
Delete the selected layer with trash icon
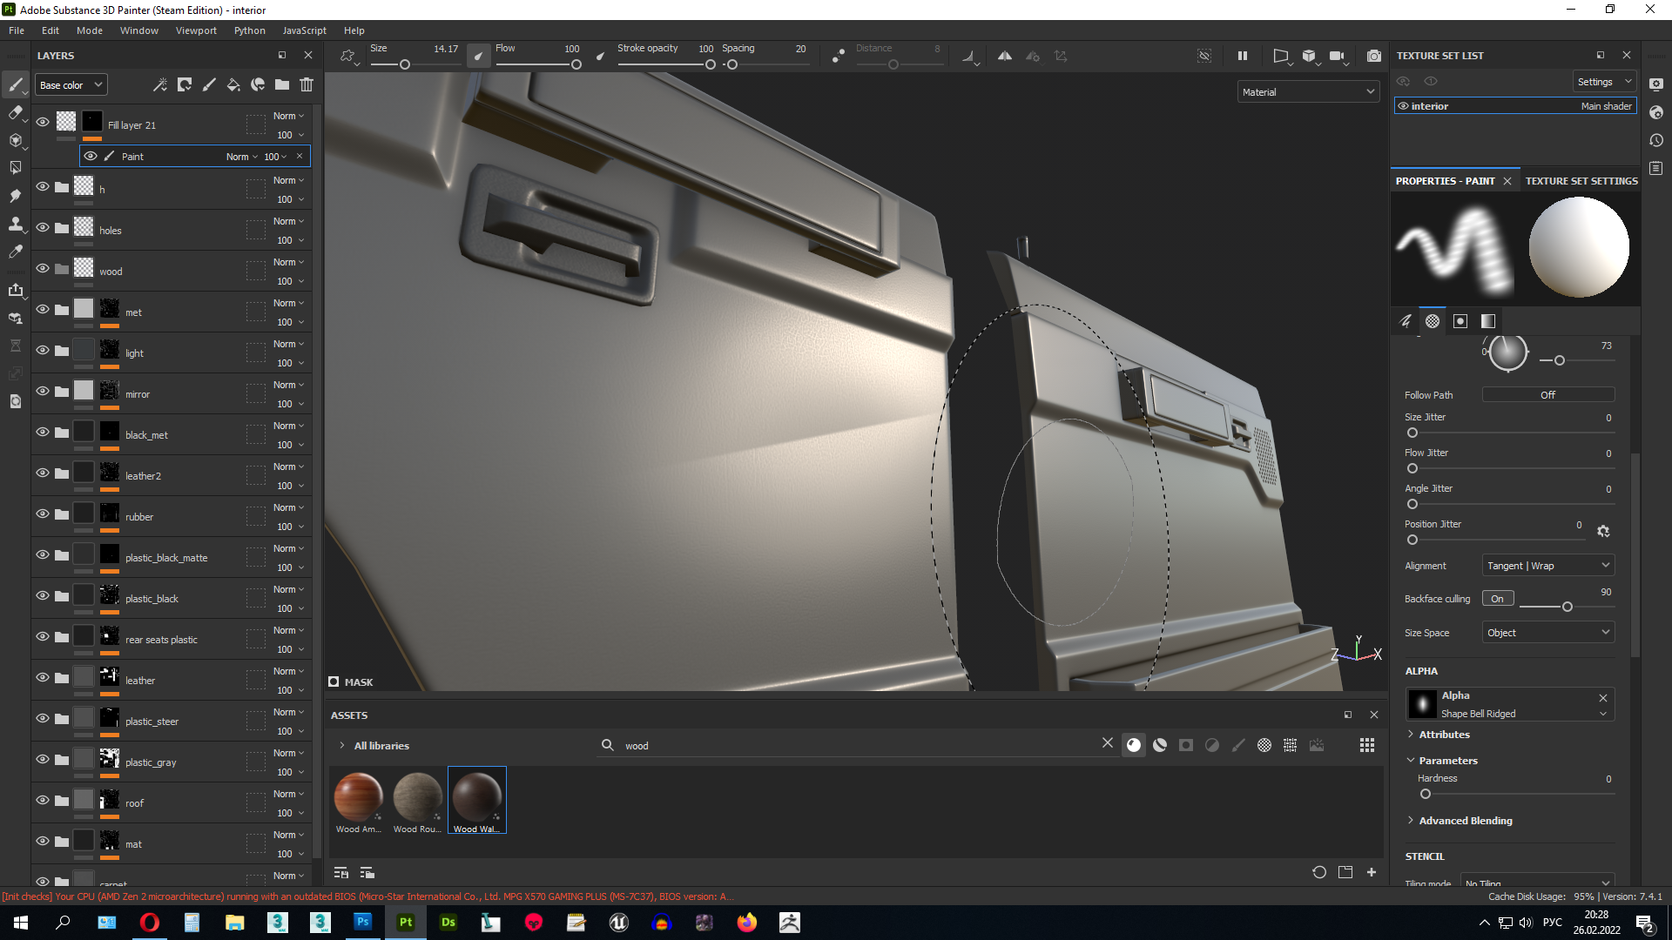coord(307,84)
